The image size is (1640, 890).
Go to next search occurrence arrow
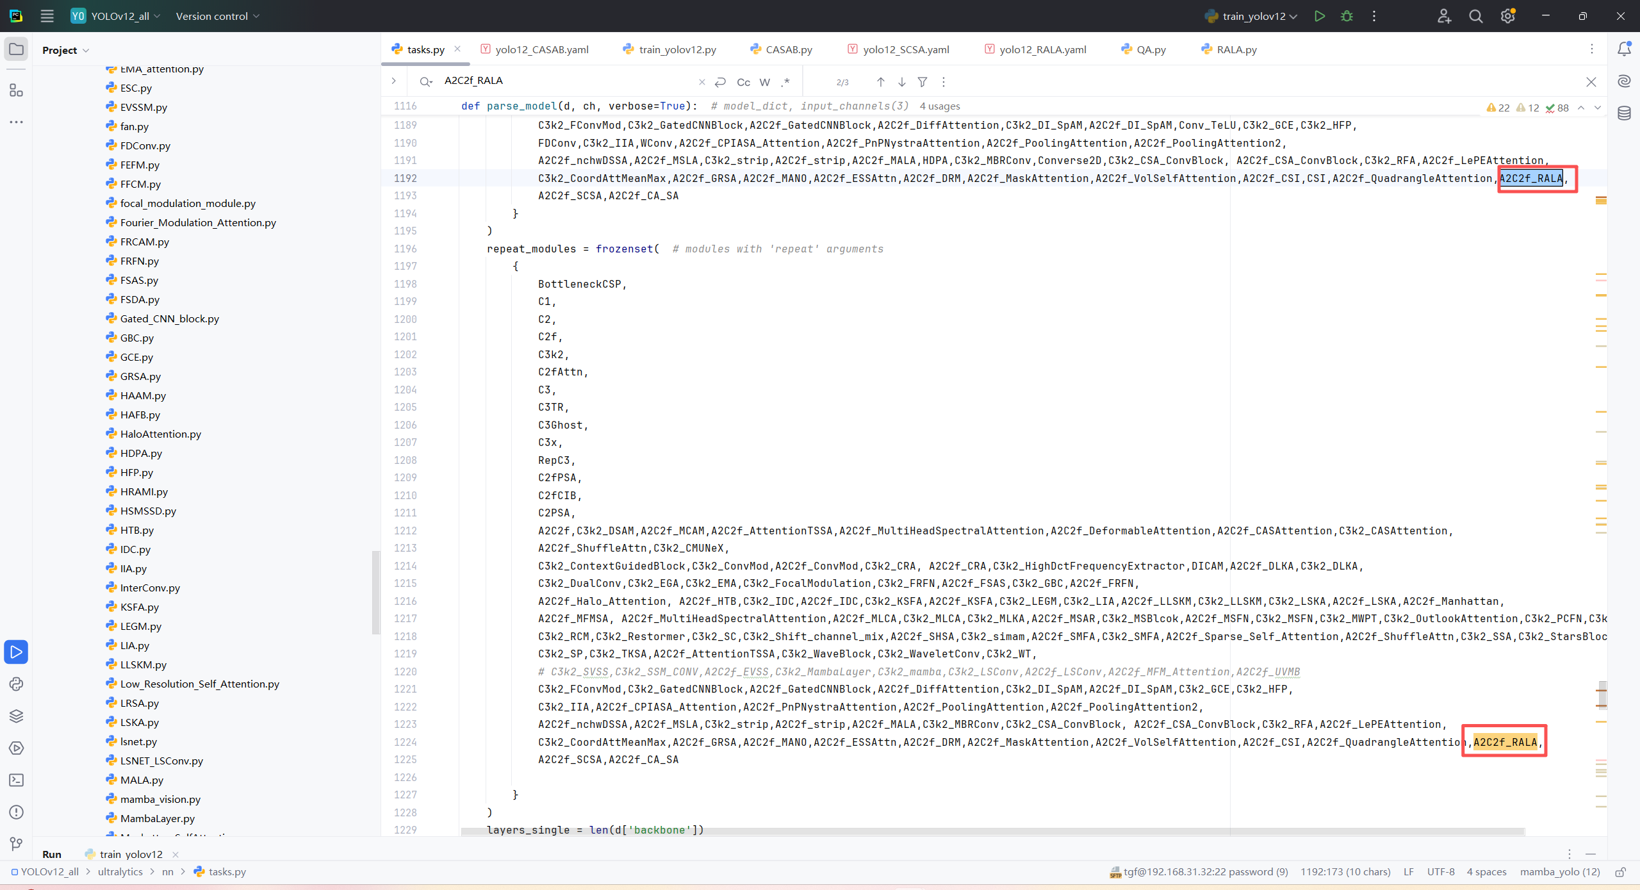[901, 82]
